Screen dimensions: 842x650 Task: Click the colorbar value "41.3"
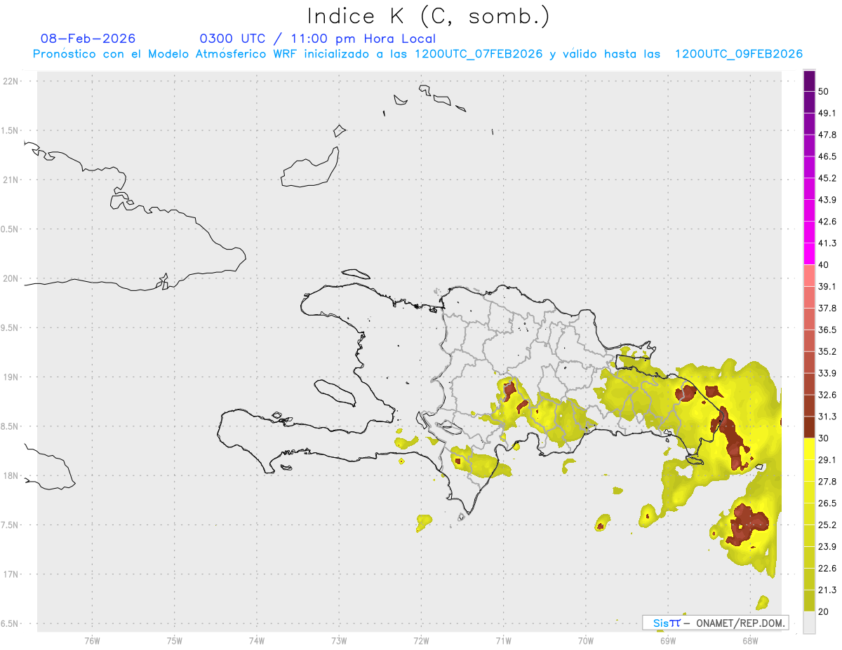827,243
